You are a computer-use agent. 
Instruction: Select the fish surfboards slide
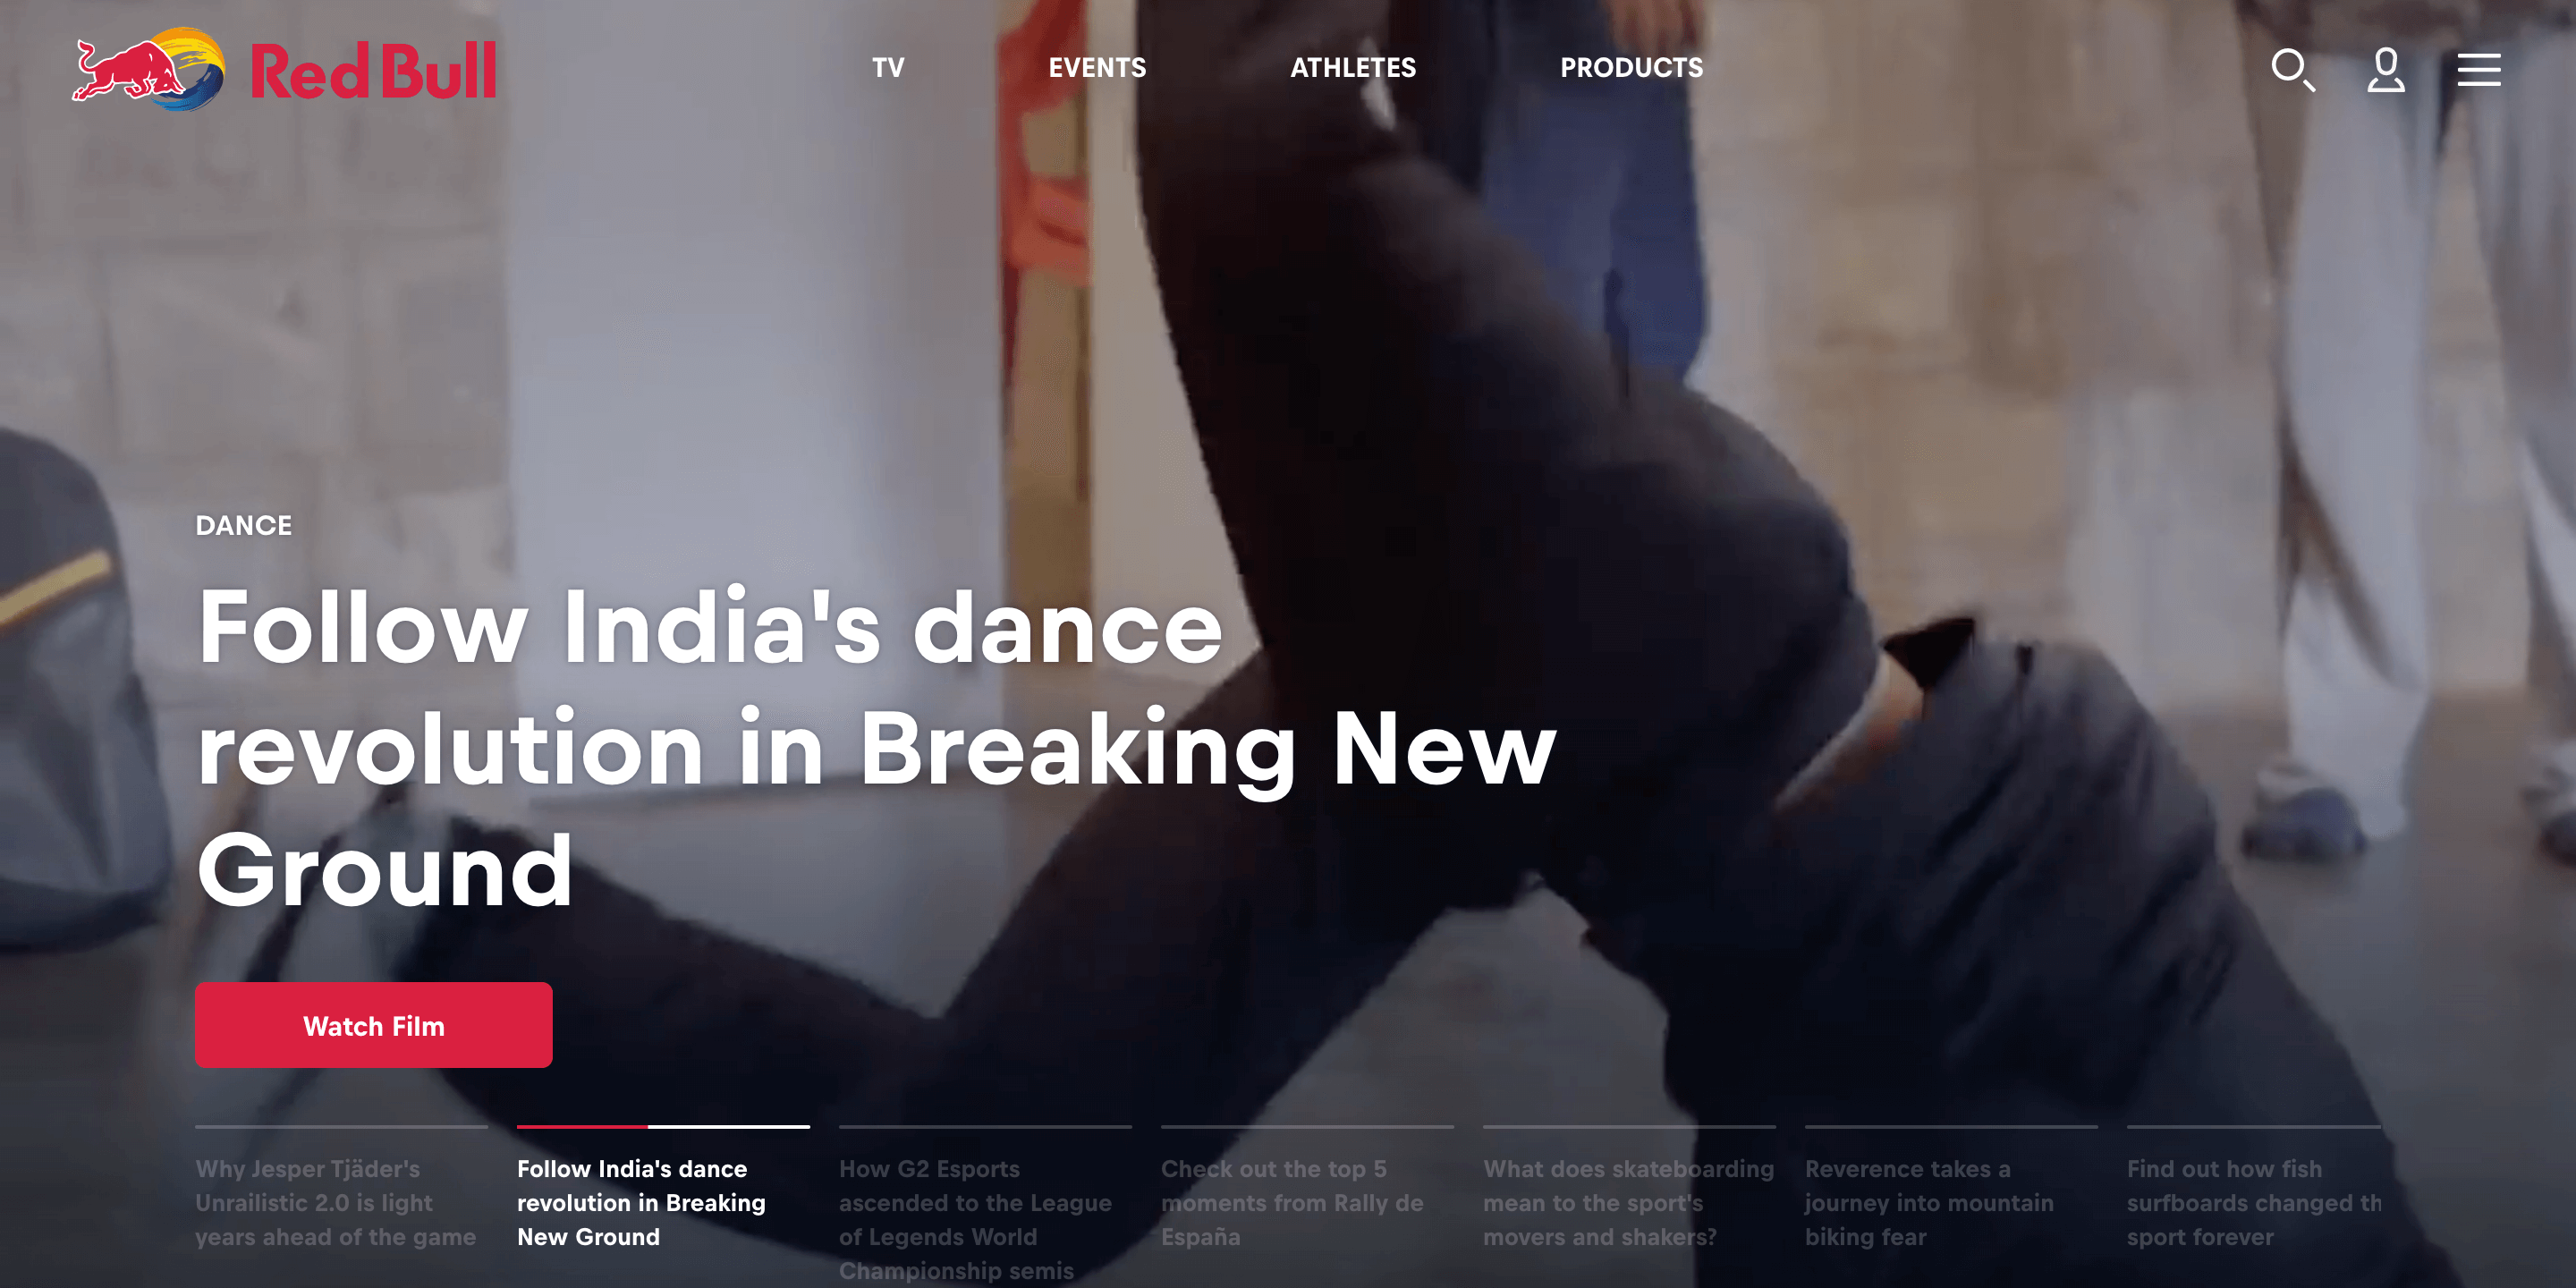2254,1202
